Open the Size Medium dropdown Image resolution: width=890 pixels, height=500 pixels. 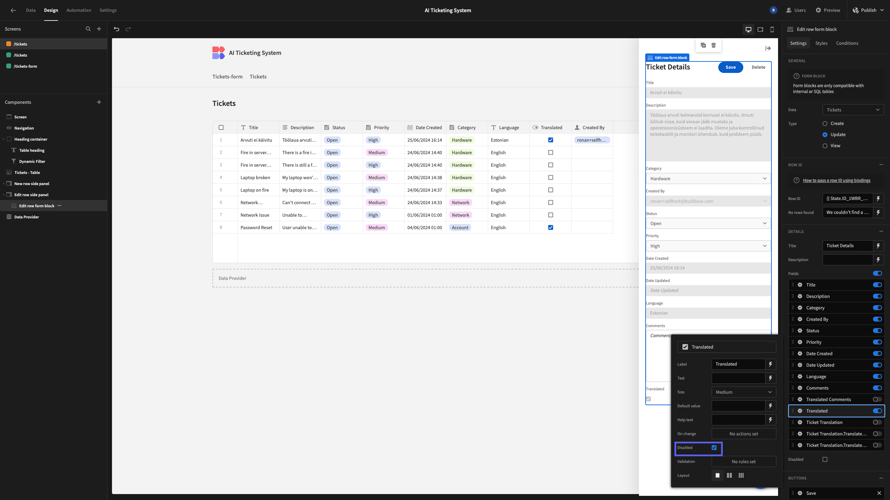pyautogui.click(x=744, y=392)
